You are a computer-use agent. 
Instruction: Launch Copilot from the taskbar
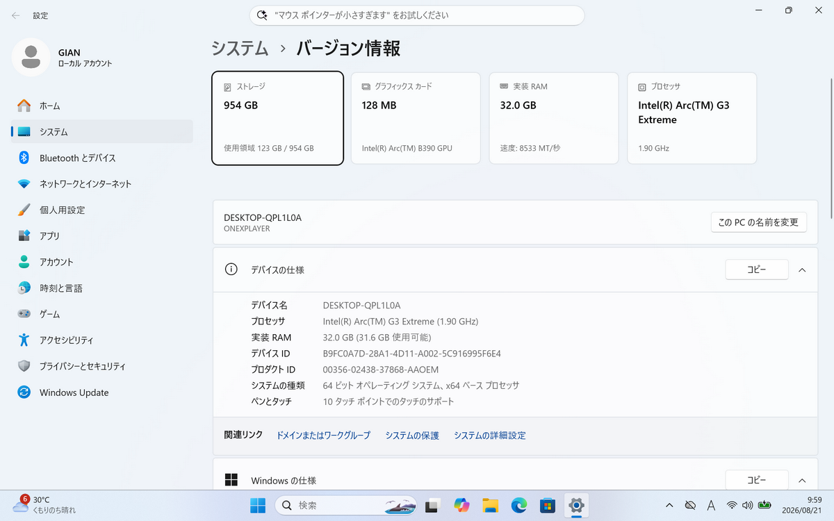tap(462, 505)
